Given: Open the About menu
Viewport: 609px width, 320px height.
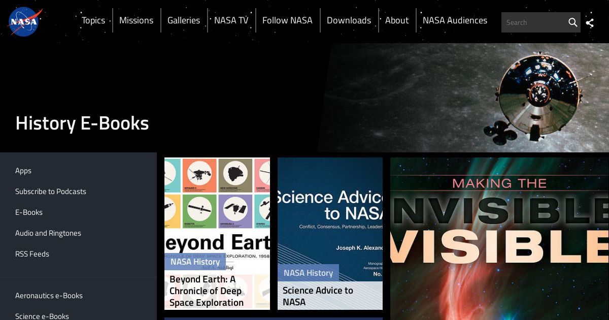Looking at the screenshot, I should pyautogui.click(x=397, y=20).
